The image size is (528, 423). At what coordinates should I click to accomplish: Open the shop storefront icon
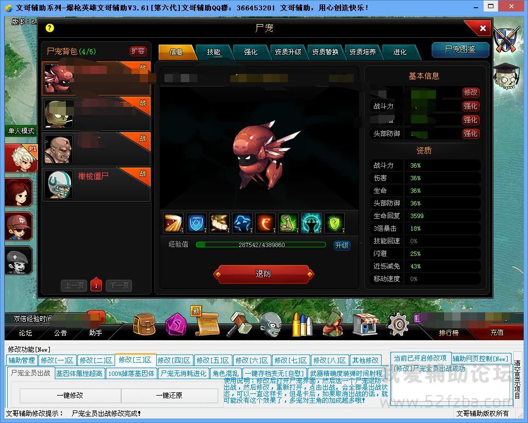[x=365, y=324]
